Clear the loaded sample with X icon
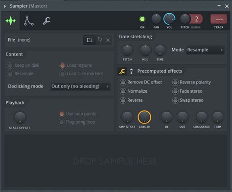This screenshot has width=232, height=192. click(x=108, y=40)
